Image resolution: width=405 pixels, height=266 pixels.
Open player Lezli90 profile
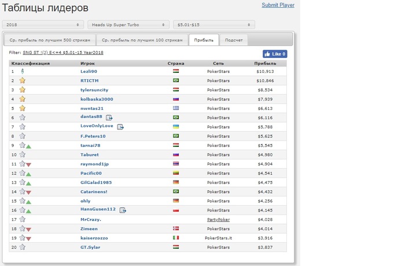89,71
